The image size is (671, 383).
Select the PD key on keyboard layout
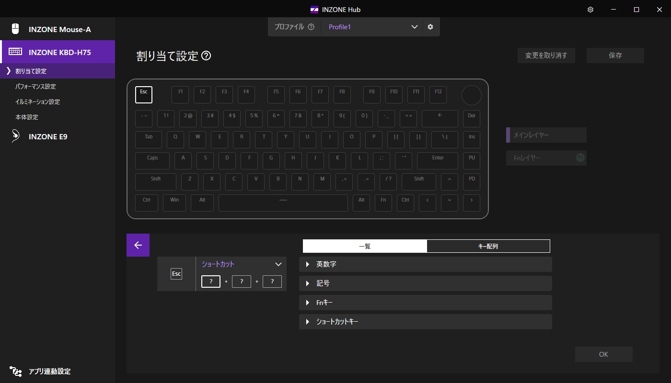pos(472,182)
